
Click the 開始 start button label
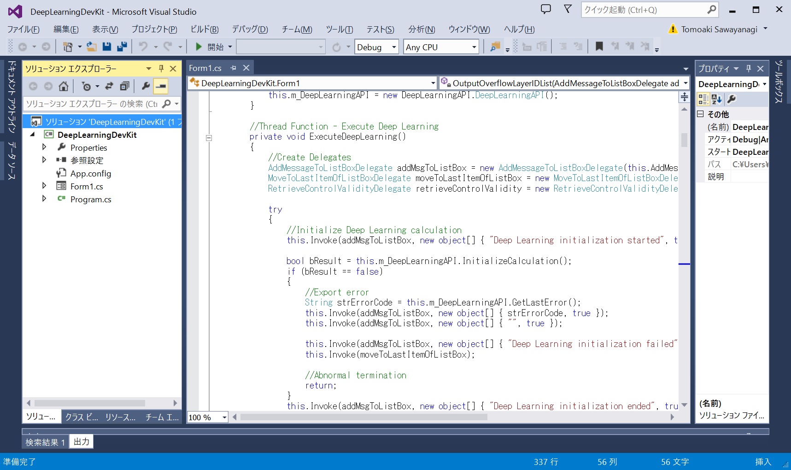(x=216, y=47)
